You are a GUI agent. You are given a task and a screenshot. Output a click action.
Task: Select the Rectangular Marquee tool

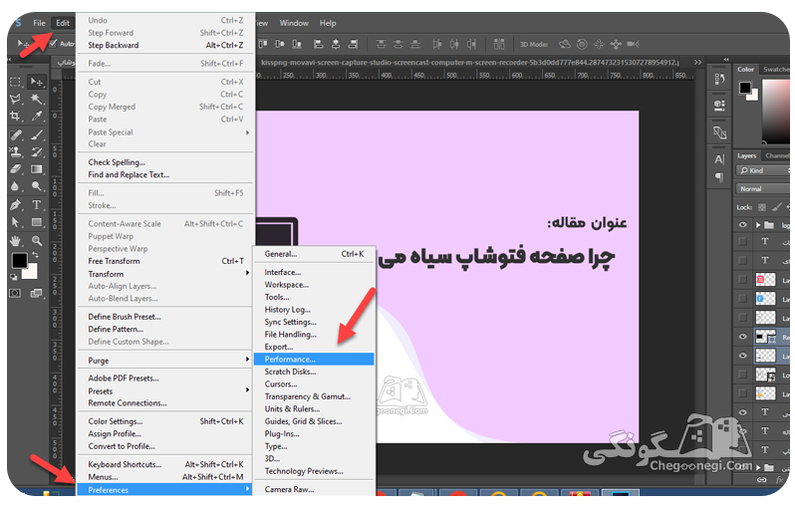coord(15,81)
